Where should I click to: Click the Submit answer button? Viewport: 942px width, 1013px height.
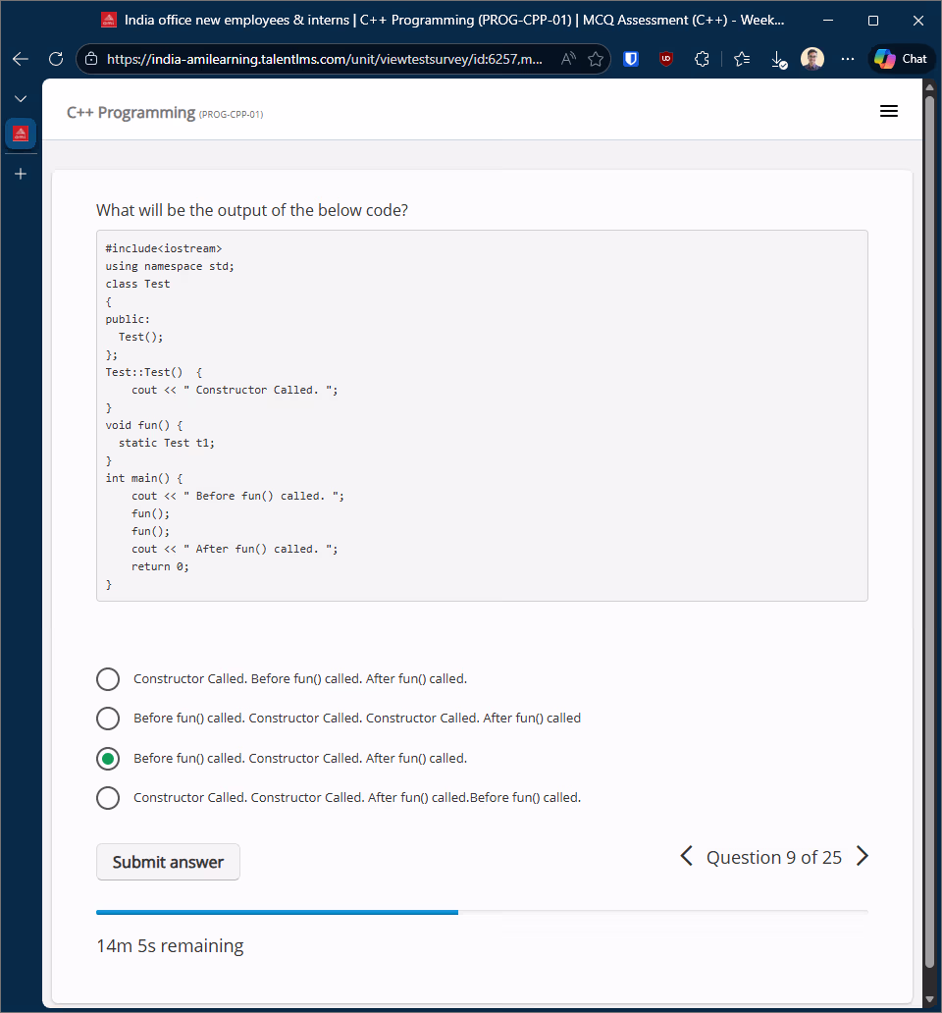(168, 862)
